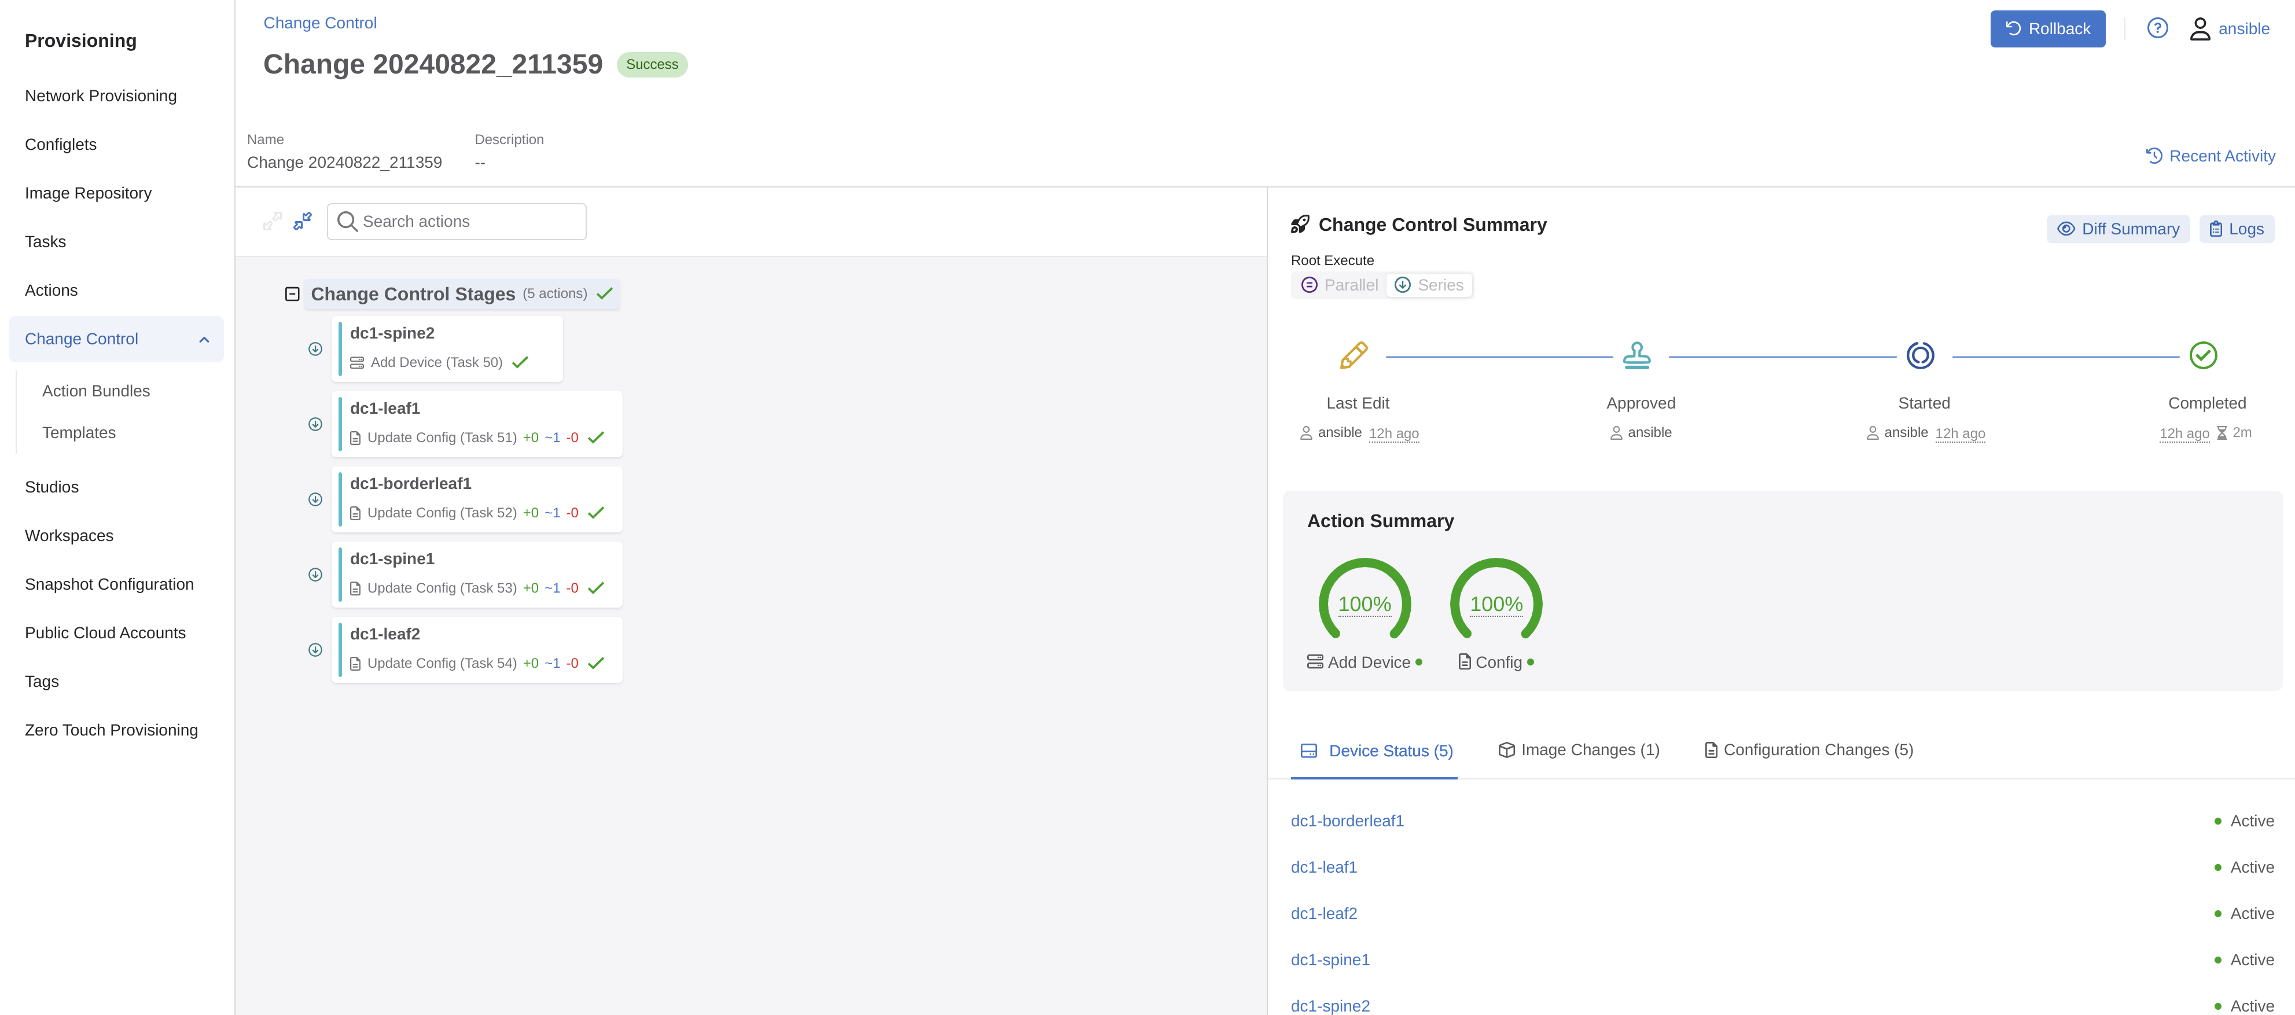Click the Config document icon in Action Summary
The height and width of the screenshot is (1015, 2295).
(1464, 662)
